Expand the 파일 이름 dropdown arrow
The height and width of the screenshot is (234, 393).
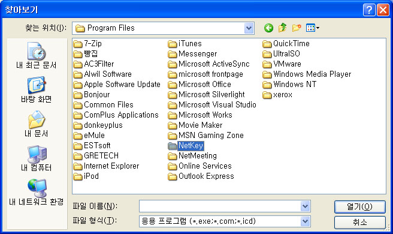point(305,206)
